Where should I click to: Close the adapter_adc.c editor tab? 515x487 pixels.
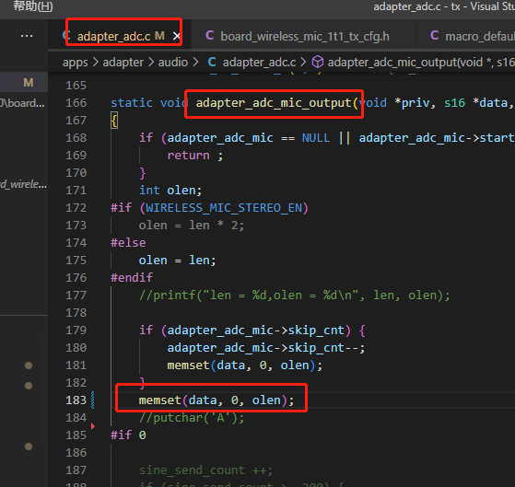[177, 36]
